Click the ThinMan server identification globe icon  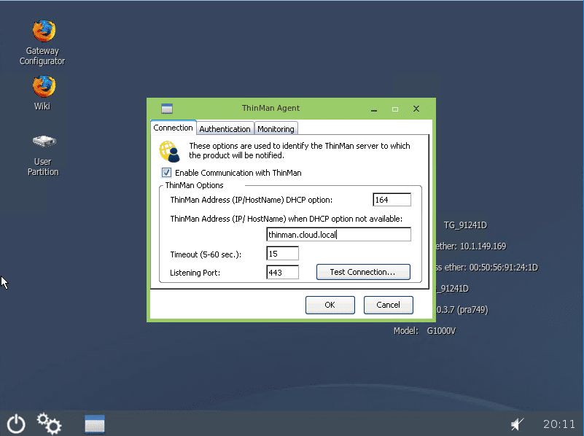[x=169, y=151]
